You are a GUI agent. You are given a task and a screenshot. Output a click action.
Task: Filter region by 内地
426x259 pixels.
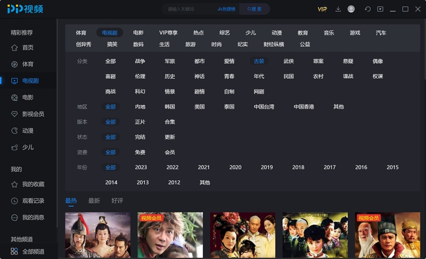pyautogui.click(x=140, y=107)
